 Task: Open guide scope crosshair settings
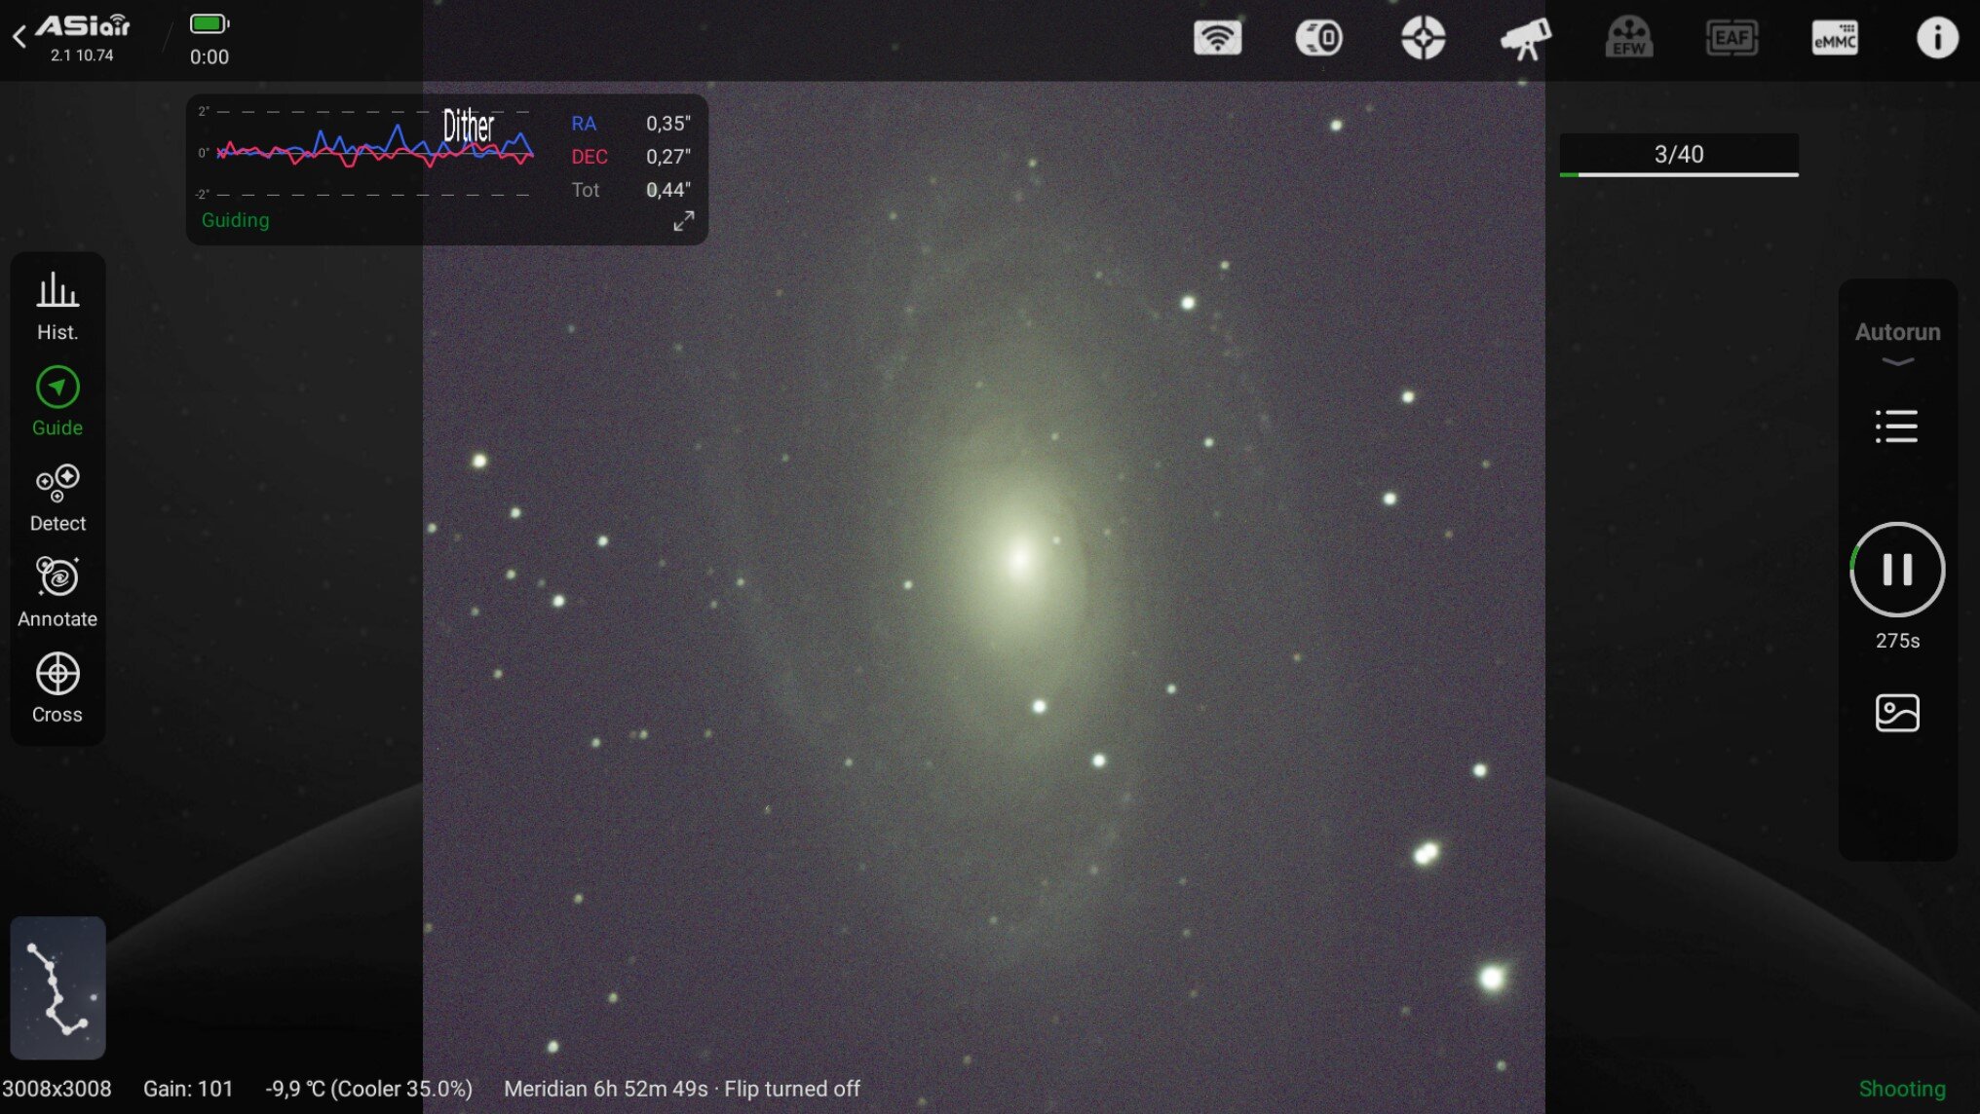click(x=1423, y=38)
